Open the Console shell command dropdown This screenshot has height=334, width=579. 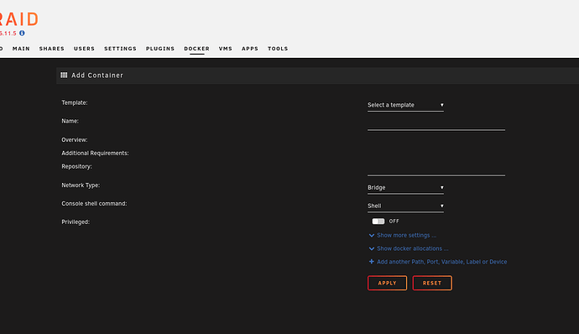point(405,206)
